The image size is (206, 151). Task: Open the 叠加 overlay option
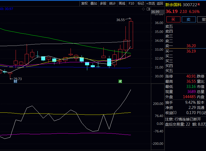[x=94, y=4]
